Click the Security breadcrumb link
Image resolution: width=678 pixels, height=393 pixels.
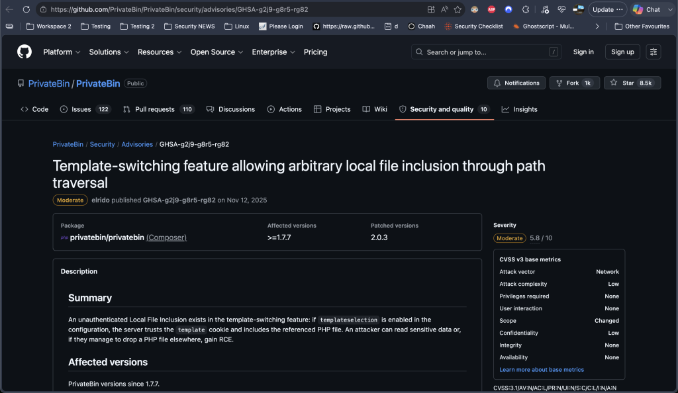coord(102,144)
